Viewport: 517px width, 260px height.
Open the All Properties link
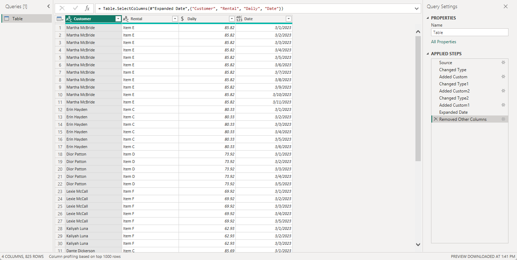pos(443,42)
